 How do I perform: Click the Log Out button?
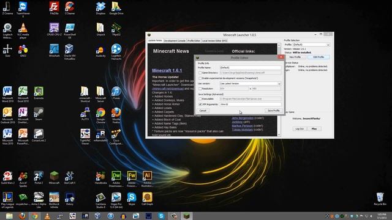(x=300, y=129)
